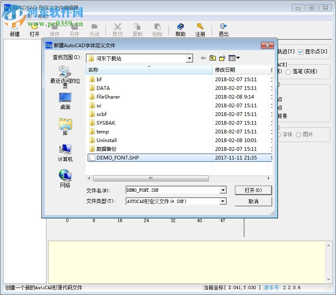
Task: Select the 落笔(实线) radio button
Action: [288, 71]
